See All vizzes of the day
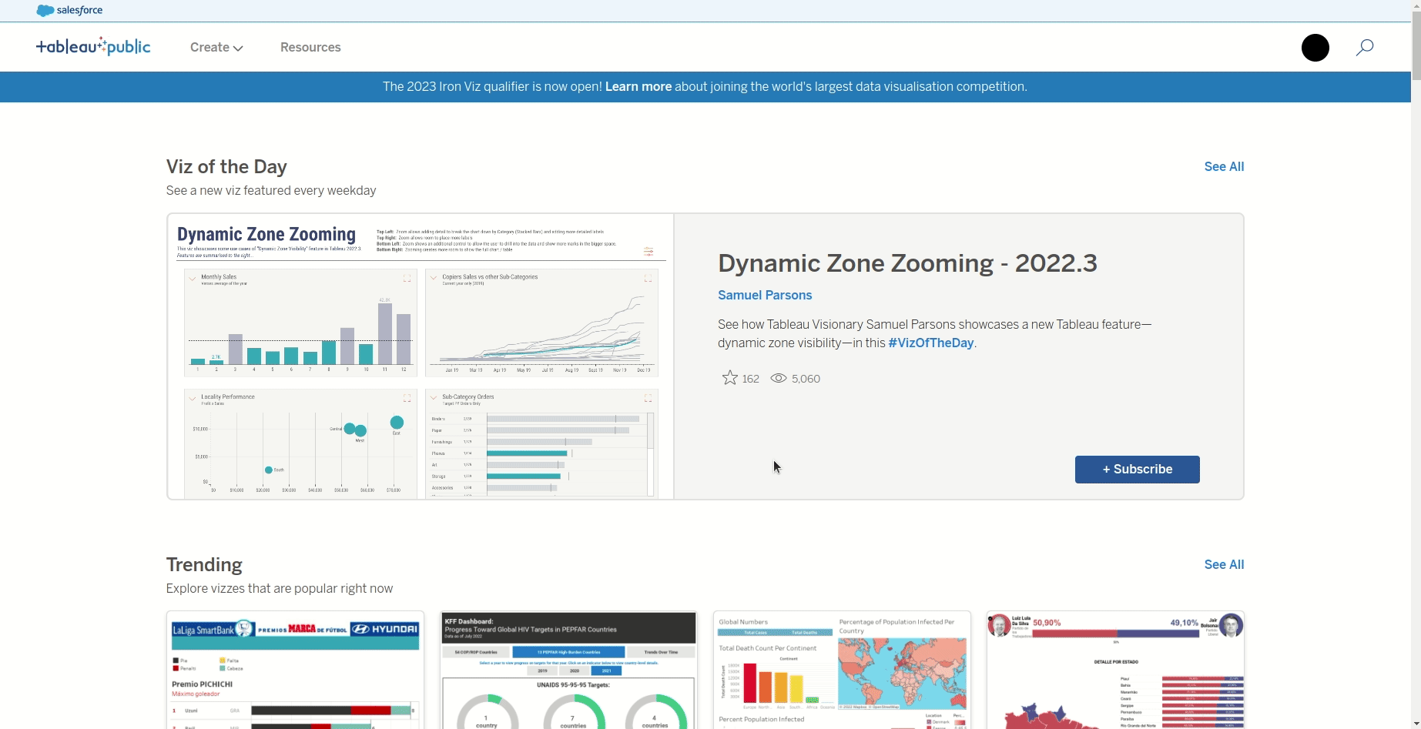The image size is (1421, 729). coord(1224,167)
